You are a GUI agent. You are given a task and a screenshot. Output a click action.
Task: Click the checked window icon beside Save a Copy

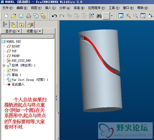43,16
